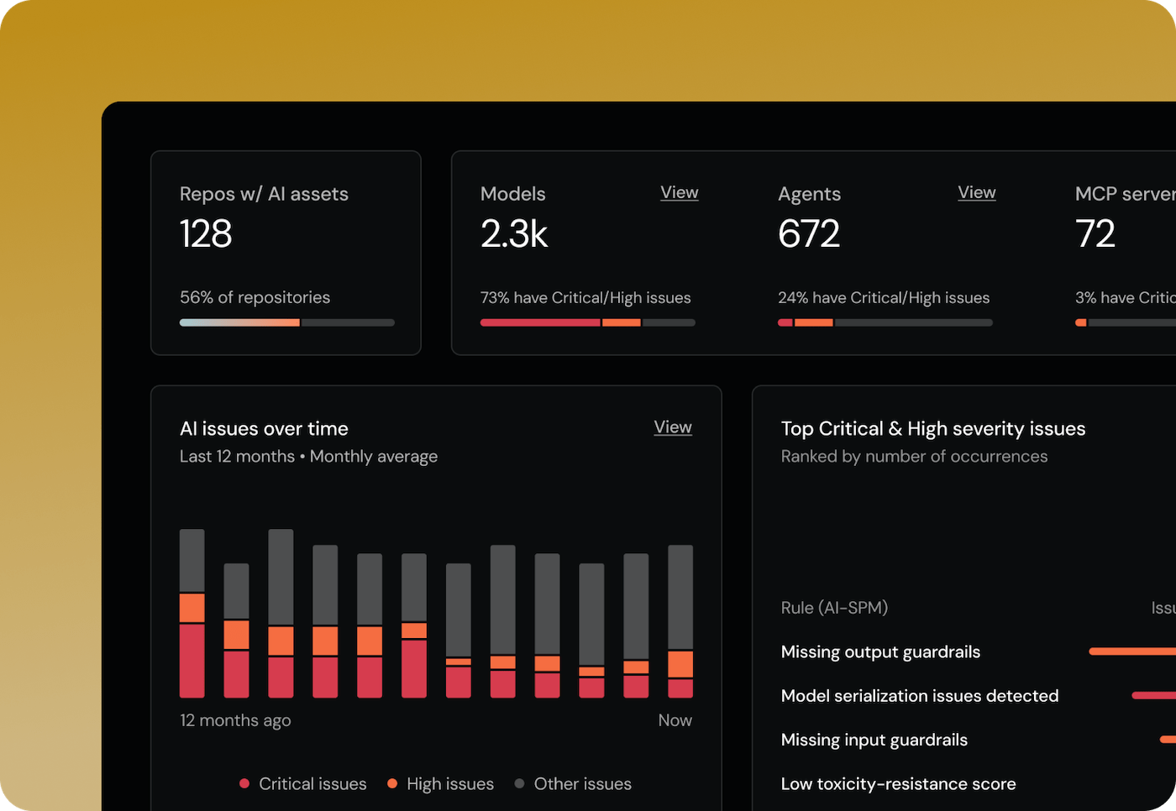This screenshot has width=1176, height=811.
Task: Click the Critical/High issues bar under Agents
Action: pyautogui.click(x=885, y=322)
